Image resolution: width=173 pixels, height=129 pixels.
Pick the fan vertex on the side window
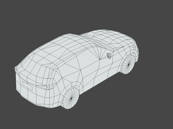click(x=100, y=59)
